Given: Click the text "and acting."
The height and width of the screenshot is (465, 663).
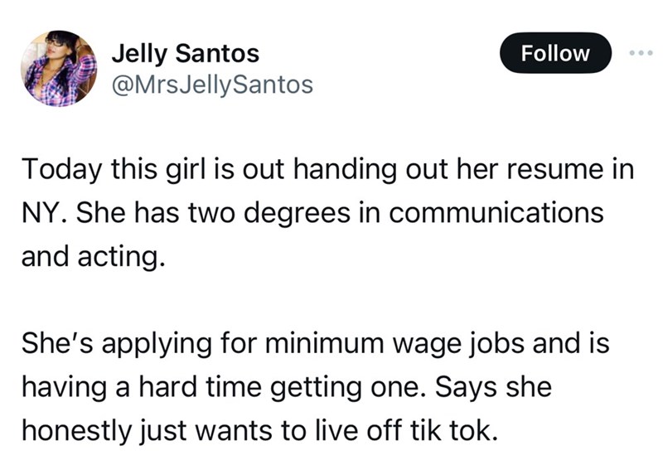Looking at the screenshot, I should coord(88,257).
